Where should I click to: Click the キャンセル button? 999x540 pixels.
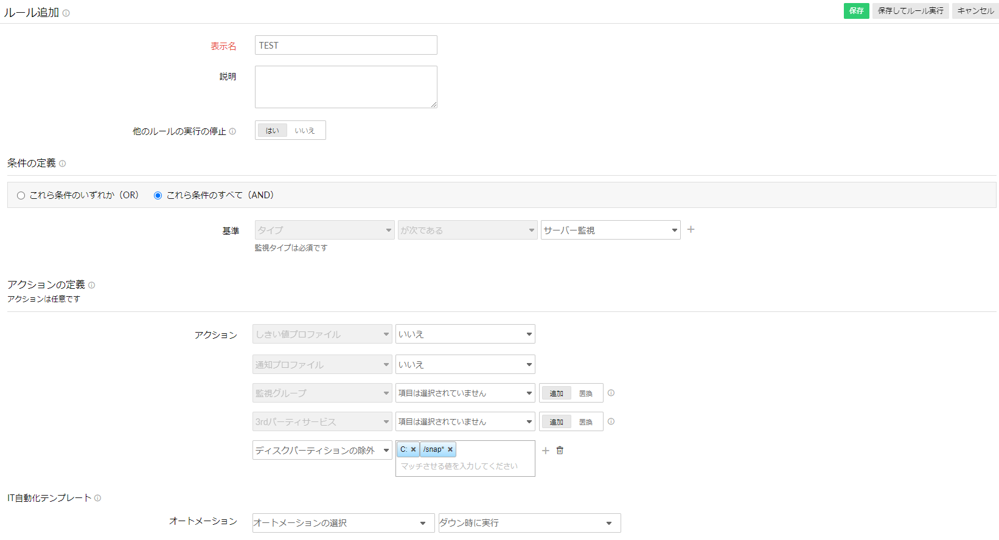click(975, 11)
